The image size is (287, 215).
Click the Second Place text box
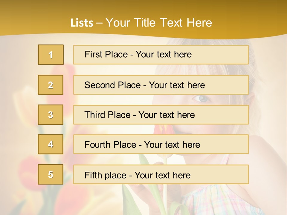[161, 85]
